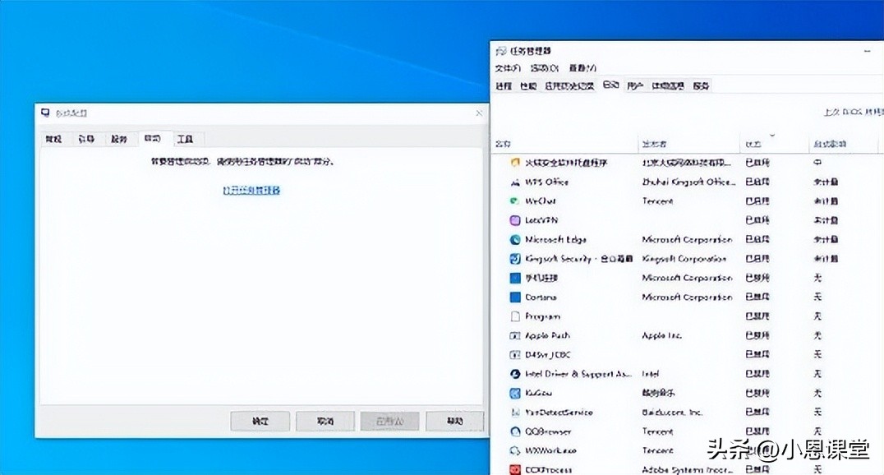Click the 取消 button

pyautogui.click(x=325, y=421)
